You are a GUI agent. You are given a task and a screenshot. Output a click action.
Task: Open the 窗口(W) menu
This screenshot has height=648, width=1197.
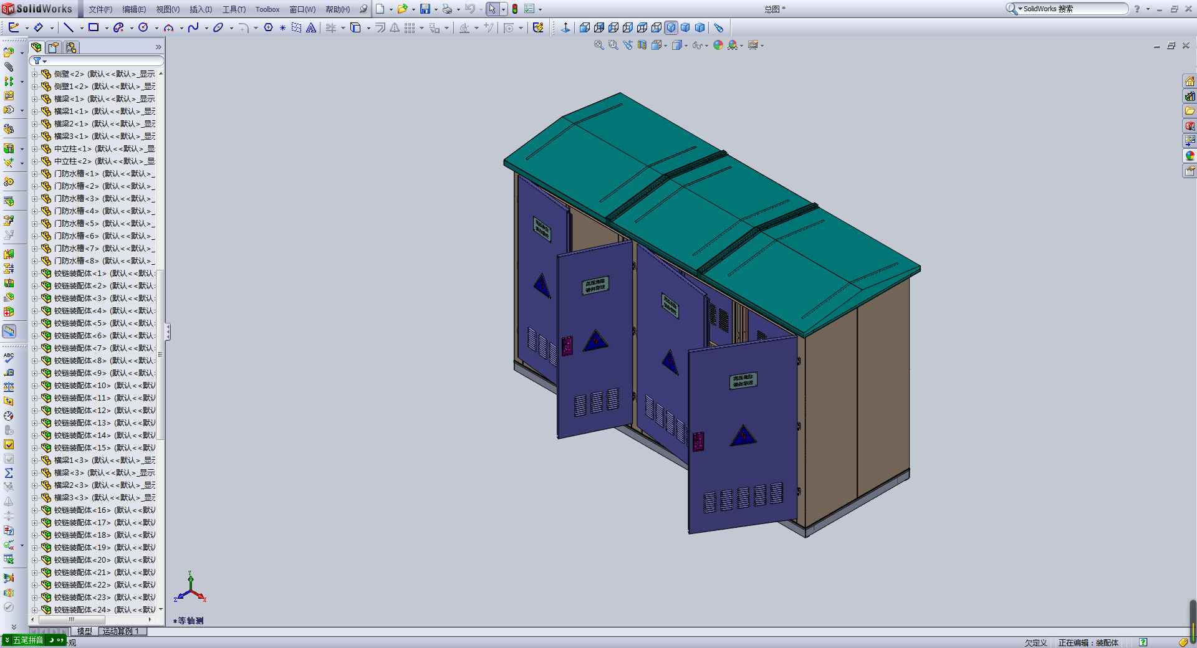pyautogui.click(x=302, y=9)
